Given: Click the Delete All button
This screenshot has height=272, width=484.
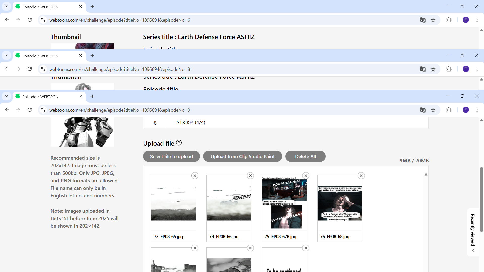Looking at the screenshot, I should tap(306, 156).
